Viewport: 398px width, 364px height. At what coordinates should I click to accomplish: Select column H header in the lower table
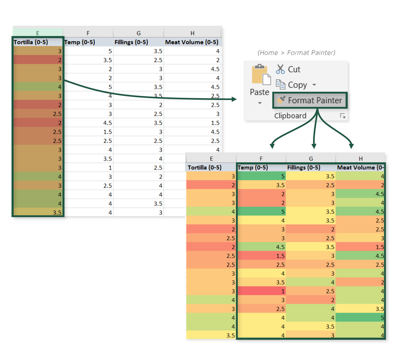[x=360, y=158]
